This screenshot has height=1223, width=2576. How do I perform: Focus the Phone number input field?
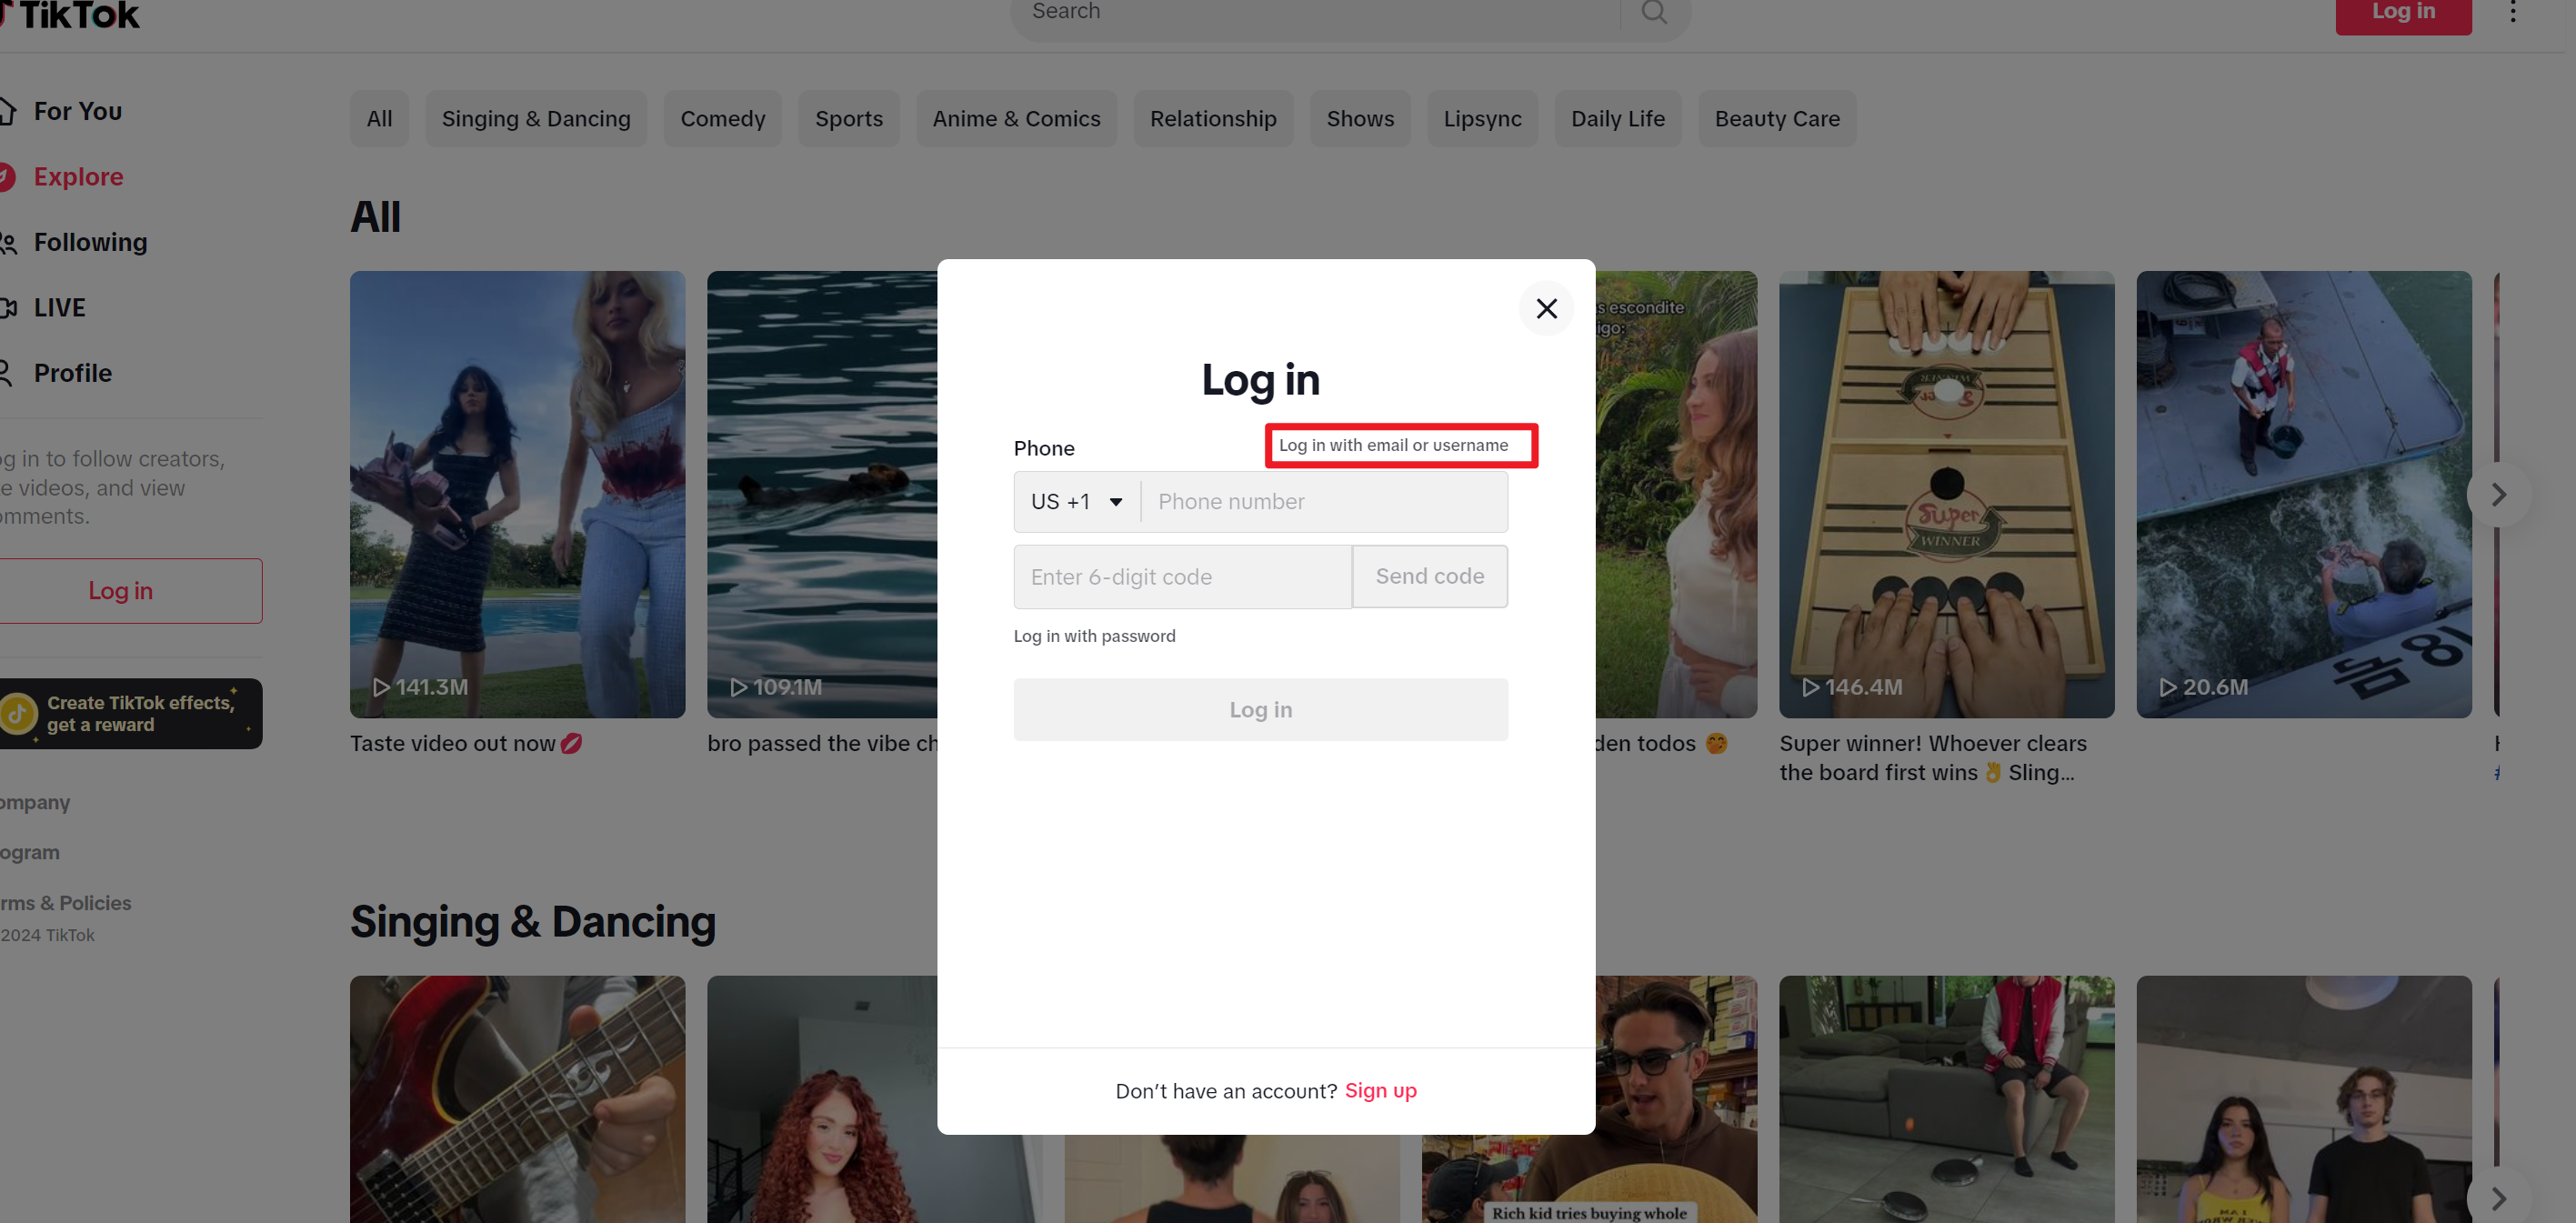(x=1323, y=502)
